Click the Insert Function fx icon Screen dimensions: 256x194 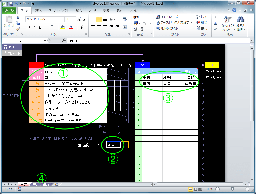[64, 41]
